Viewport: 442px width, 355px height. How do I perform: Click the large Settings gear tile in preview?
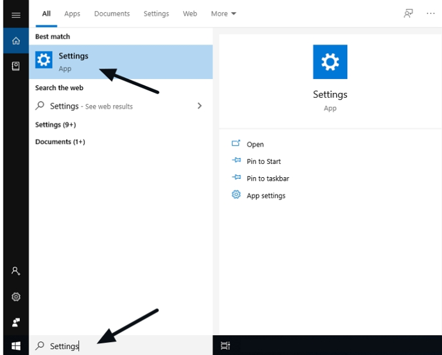coord(330,62)
